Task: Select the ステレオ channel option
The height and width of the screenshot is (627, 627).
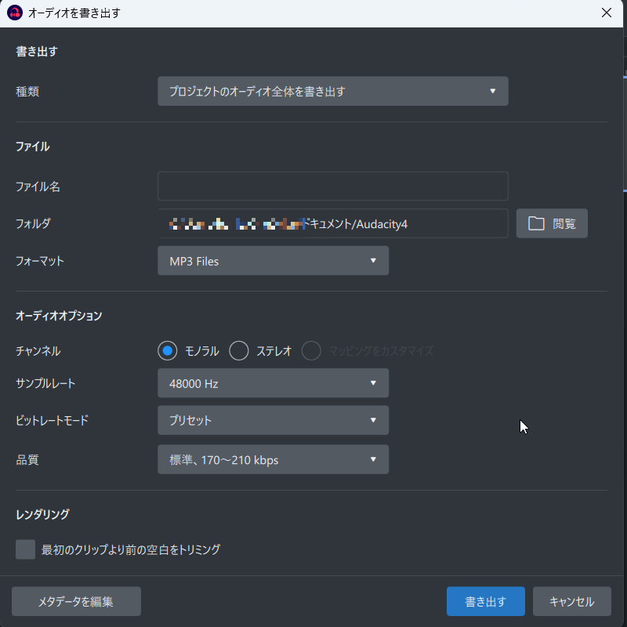Action: 239,350
